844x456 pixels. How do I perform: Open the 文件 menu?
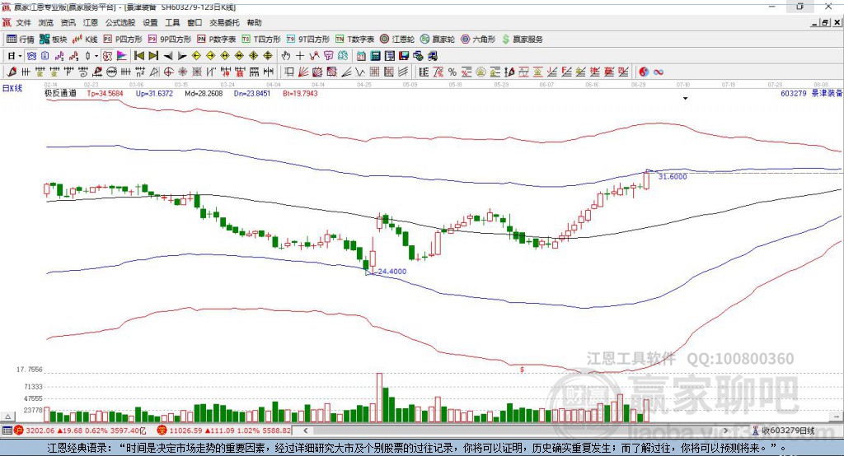pyautogui.click(x=23, y=22)
